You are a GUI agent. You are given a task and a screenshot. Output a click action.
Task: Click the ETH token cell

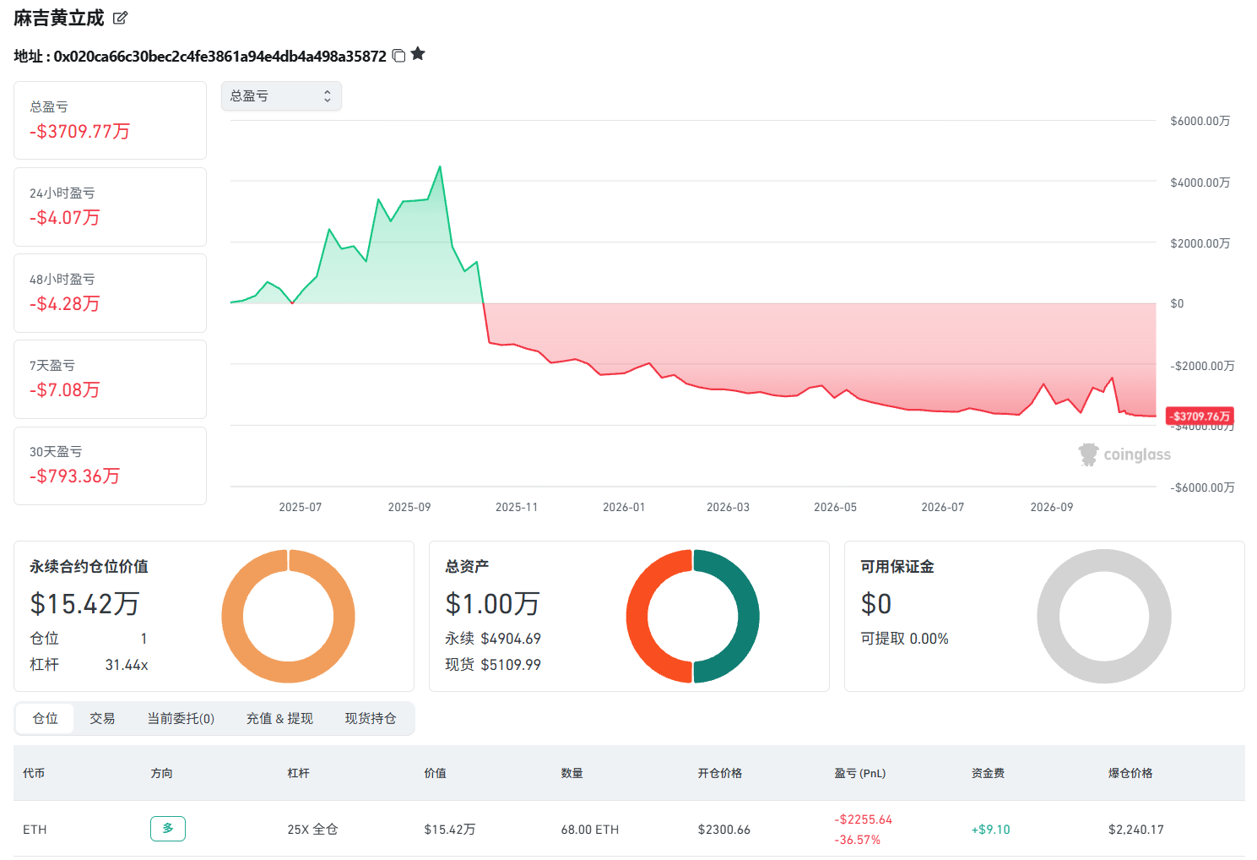pyautogui.click(x=35, y=830)
